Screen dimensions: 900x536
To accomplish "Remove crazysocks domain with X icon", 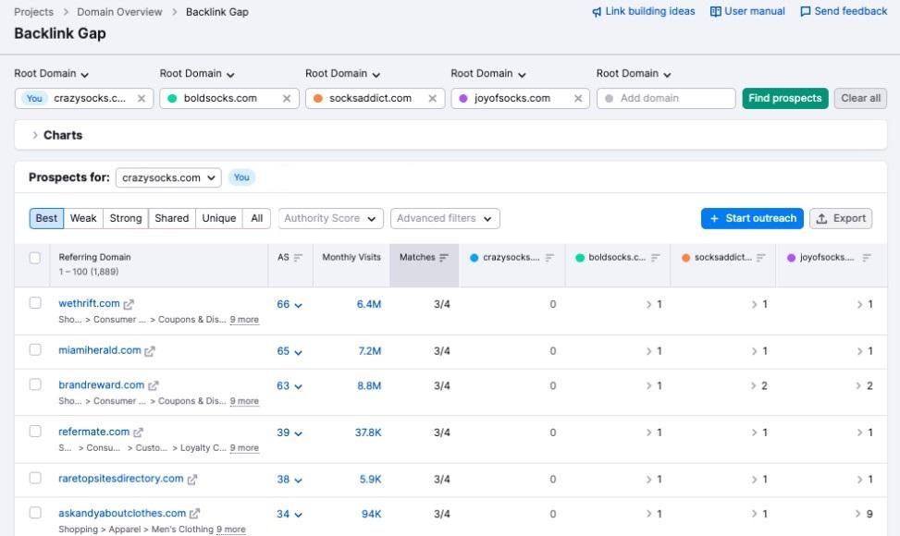I will click(142, 99).
